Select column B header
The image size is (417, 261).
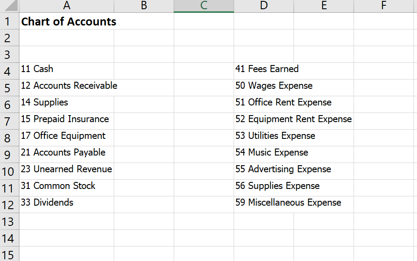tap(144, 6)
